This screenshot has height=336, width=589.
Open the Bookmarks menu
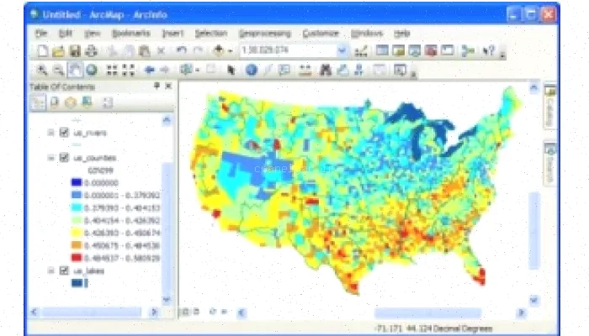[x=131, y=34]
